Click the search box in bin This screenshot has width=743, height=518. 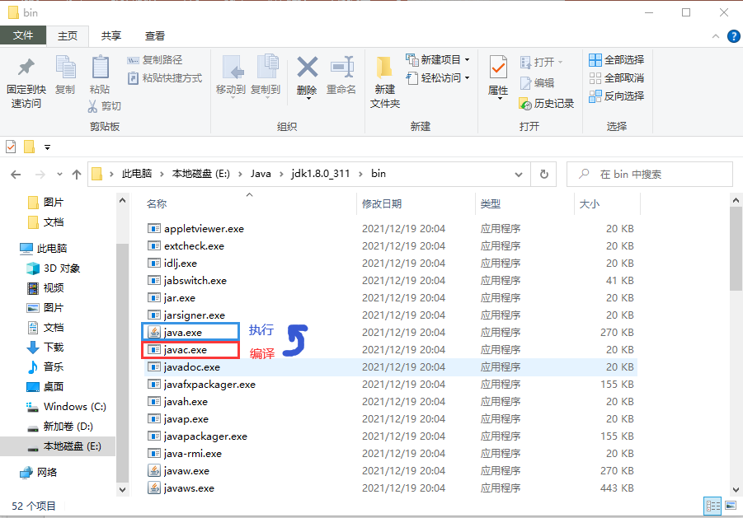650,174
